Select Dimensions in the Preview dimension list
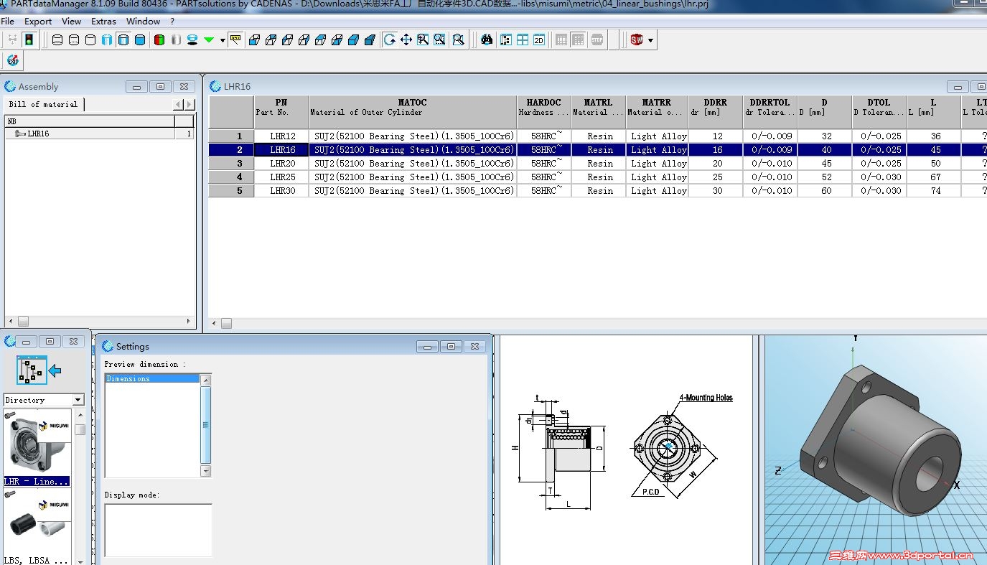 (152, 378)
